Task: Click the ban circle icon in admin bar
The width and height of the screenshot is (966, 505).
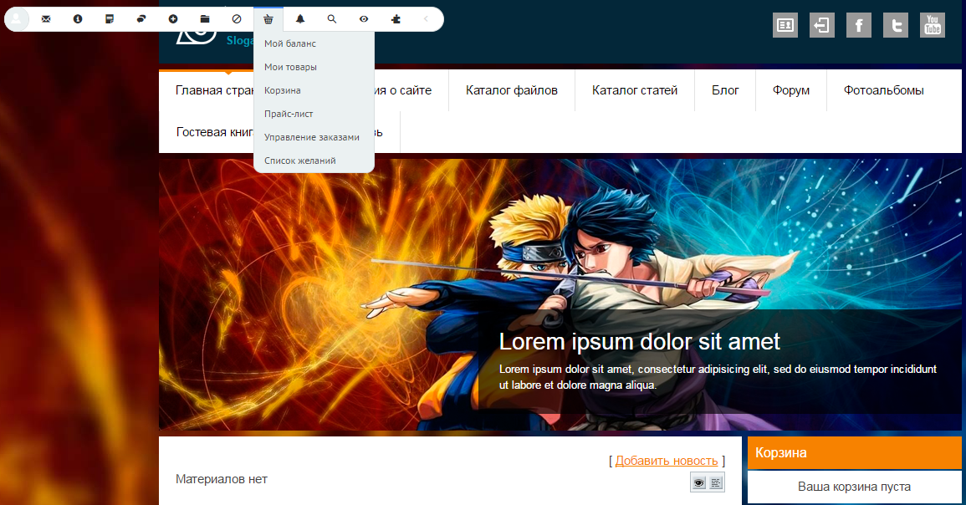Action: click(237, 19)
